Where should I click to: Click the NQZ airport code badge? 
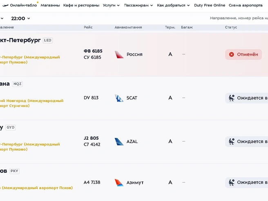(18, 84)
